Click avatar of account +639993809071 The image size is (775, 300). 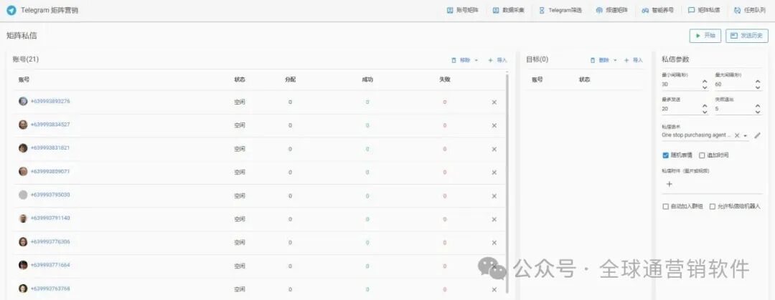[23, 171]
